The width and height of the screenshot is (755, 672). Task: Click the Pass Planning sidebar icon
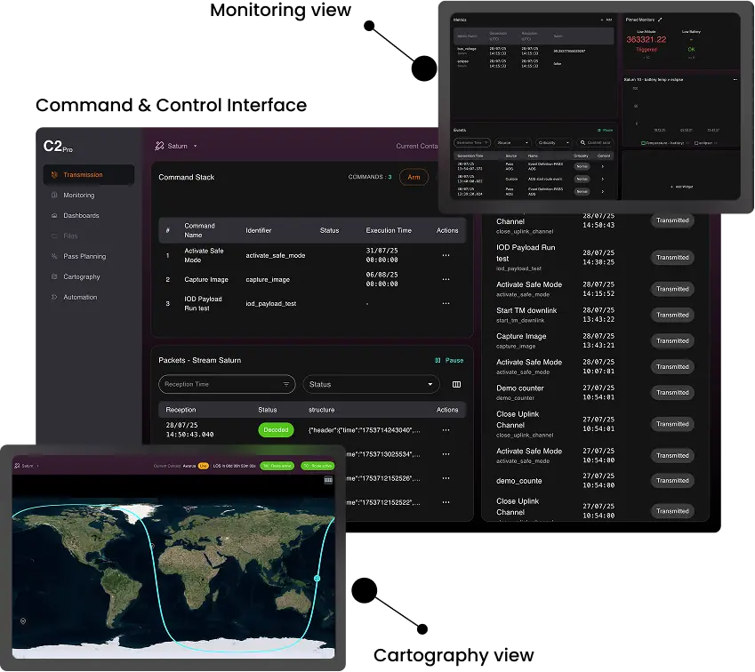coord(55,257)
